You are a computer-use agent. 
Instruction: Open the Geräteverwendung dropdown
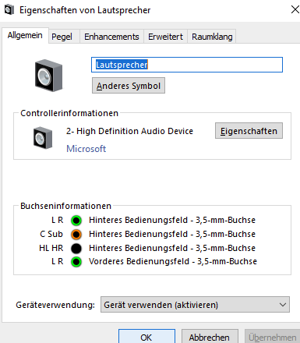coord(195,305)
